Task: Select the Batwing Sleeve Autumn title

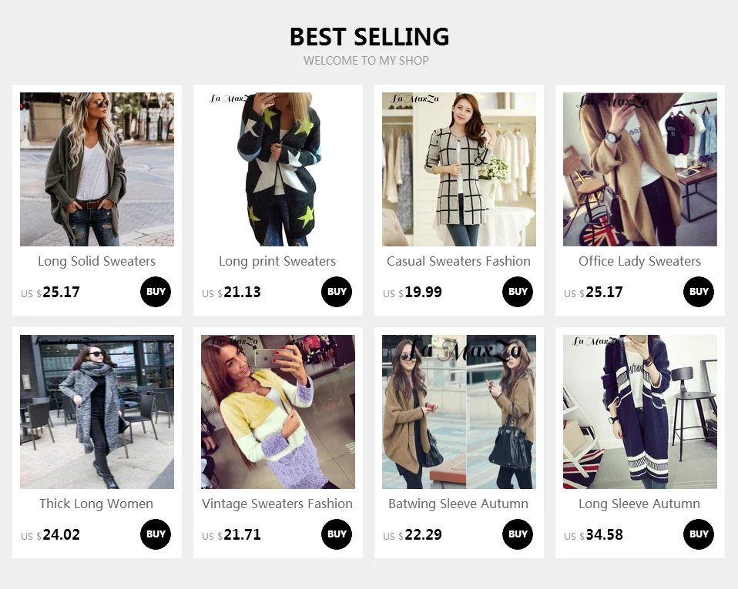Action: [458, 504]
